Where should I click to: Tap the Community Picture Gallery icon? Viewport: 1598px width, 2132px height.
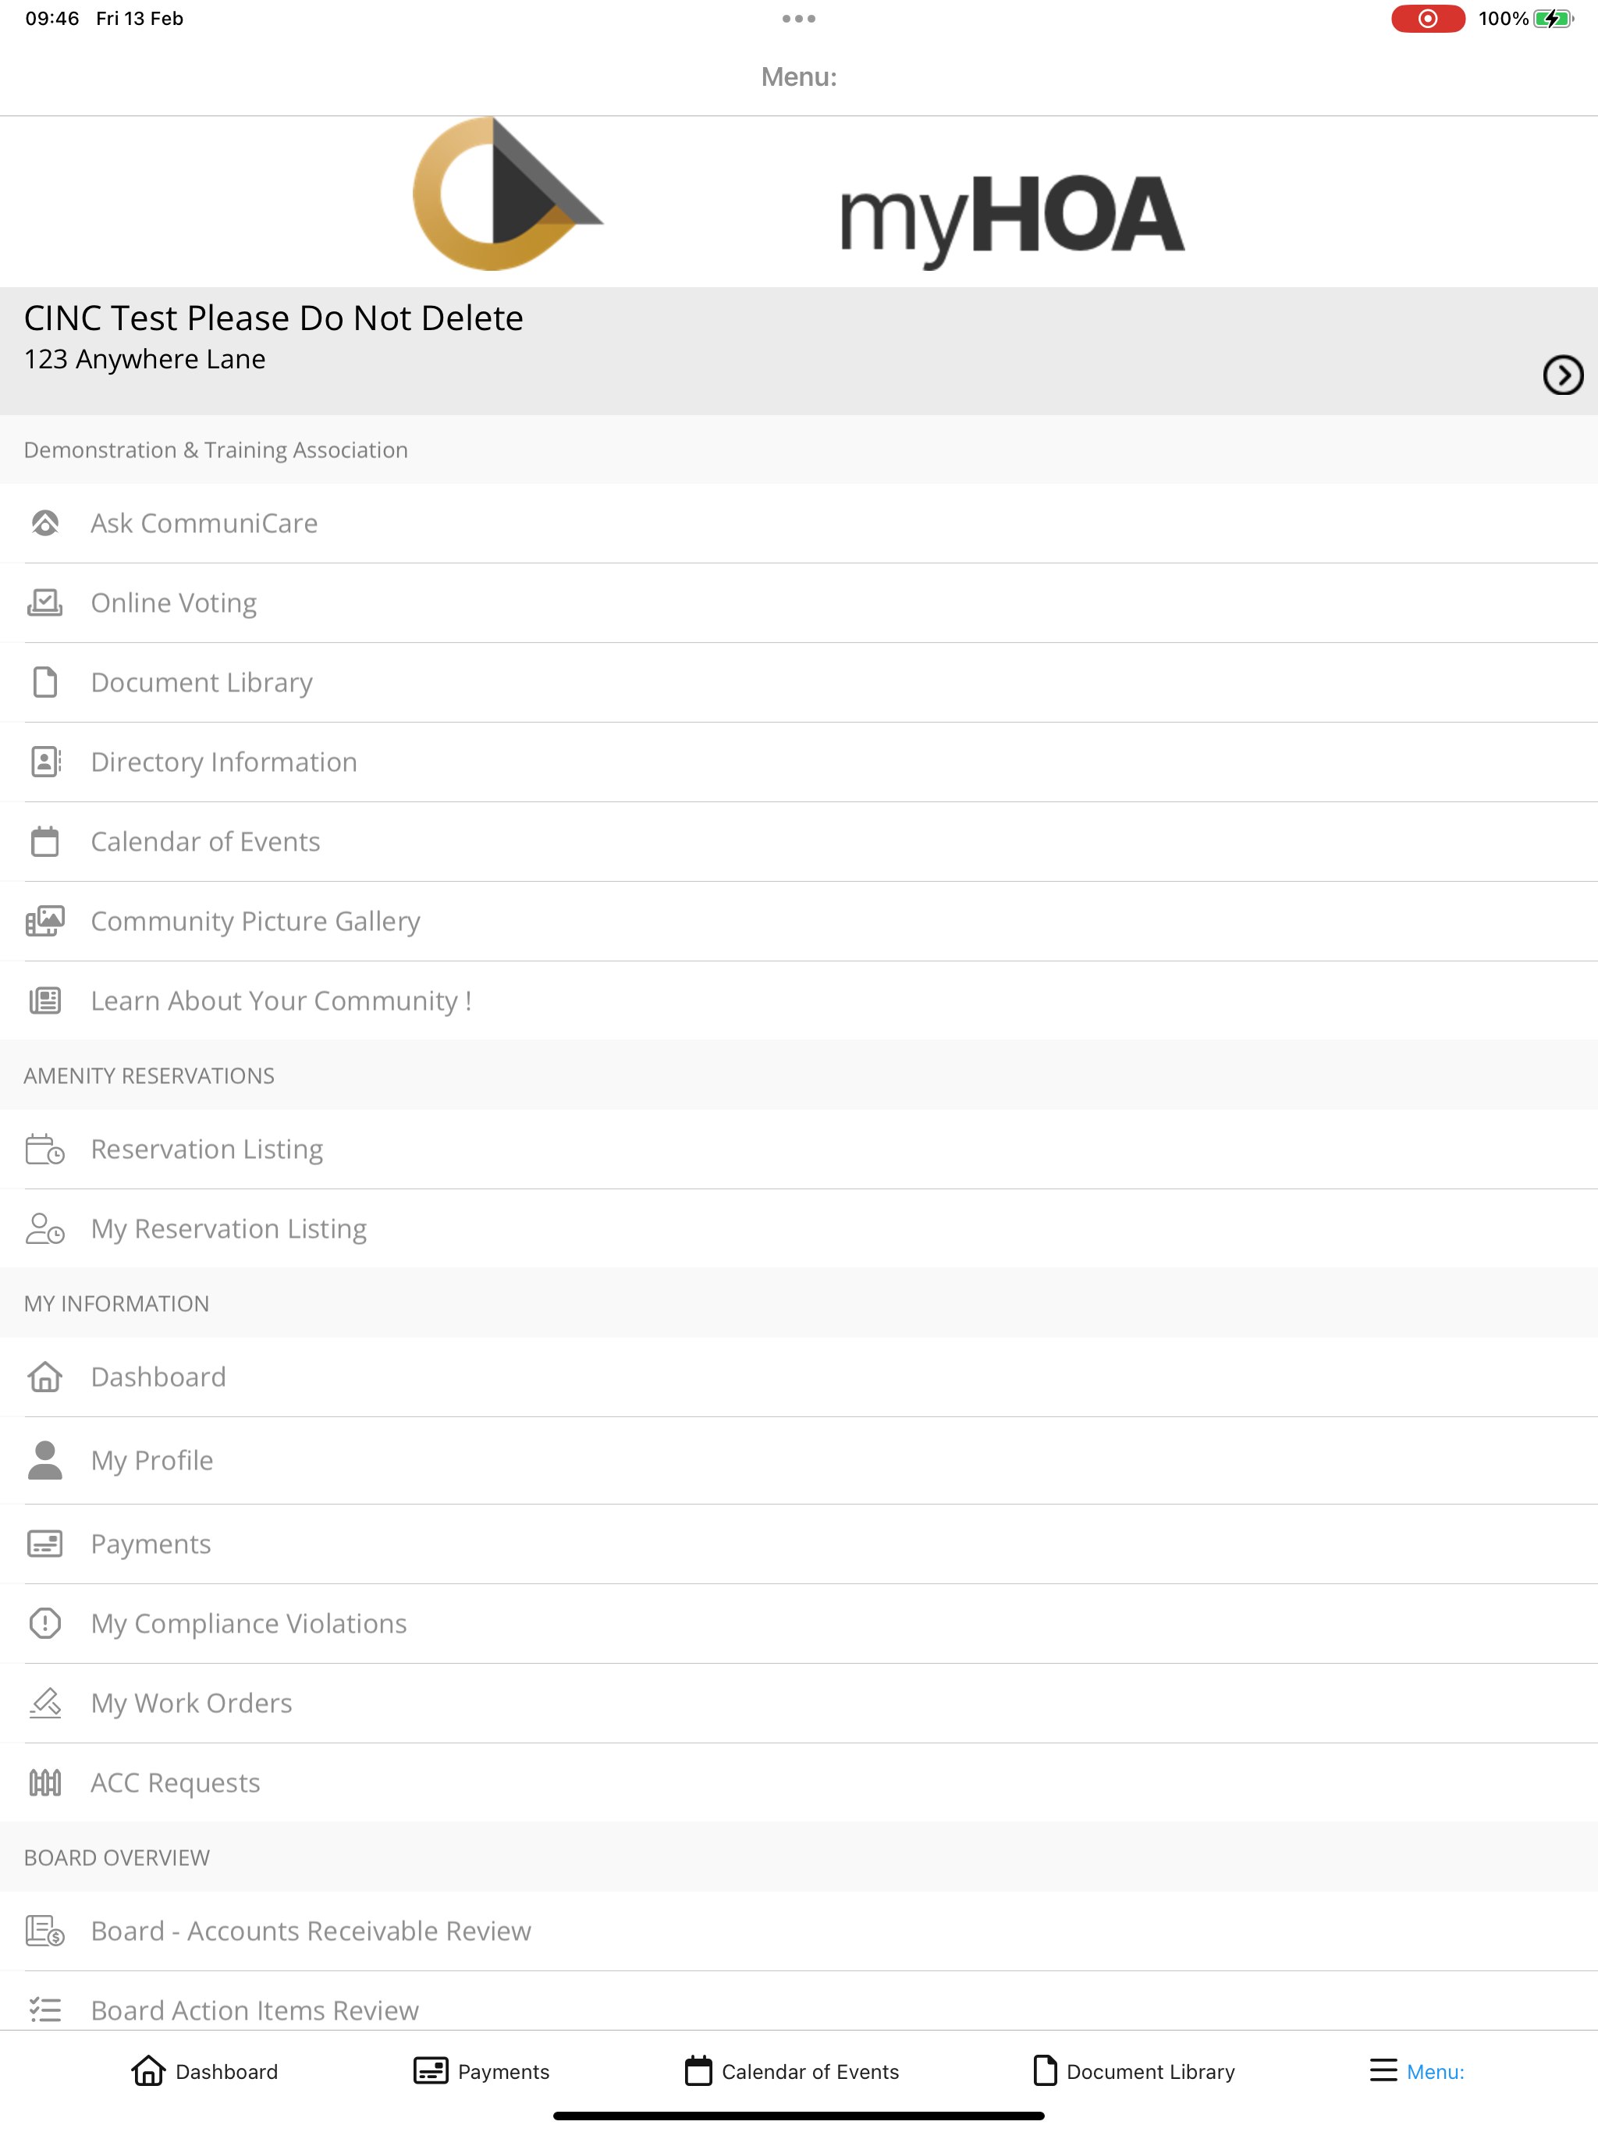pos(45,922)
